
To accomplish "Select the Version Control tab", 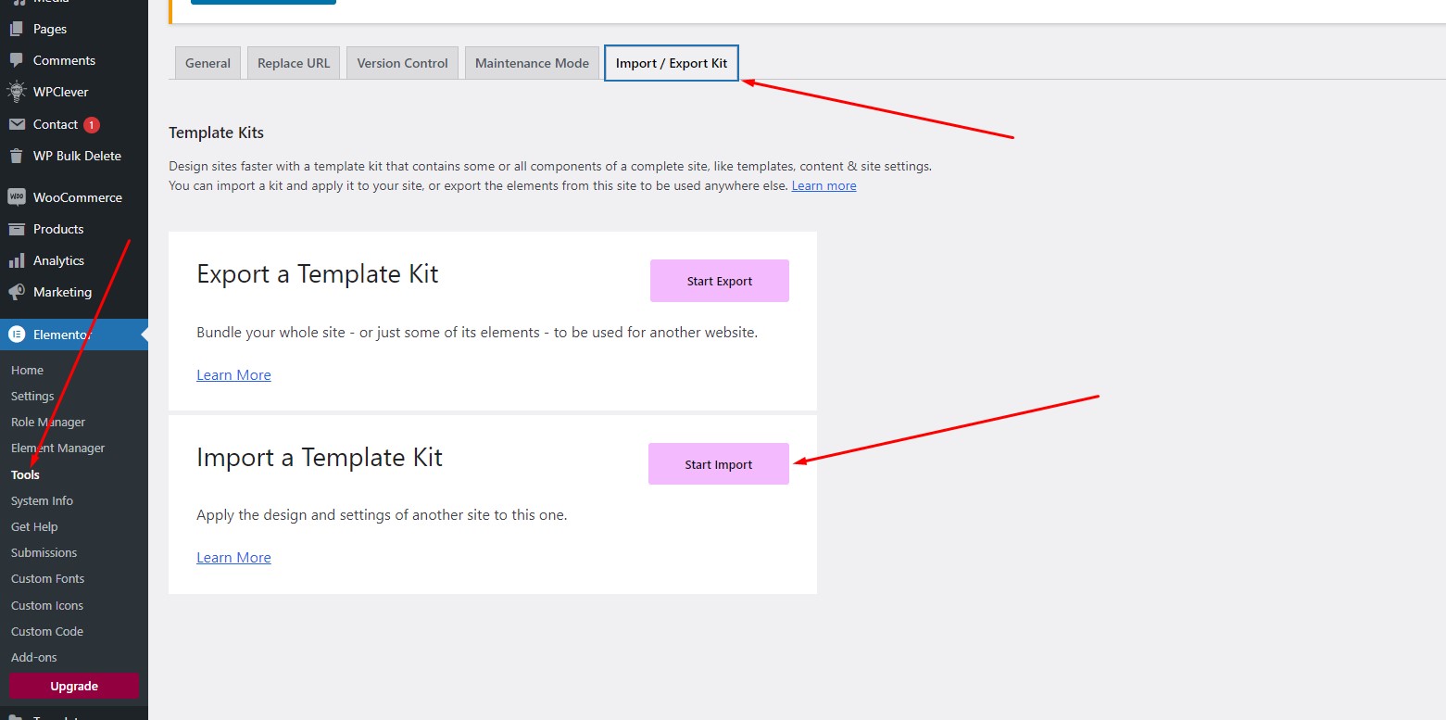I will (402, 63).
